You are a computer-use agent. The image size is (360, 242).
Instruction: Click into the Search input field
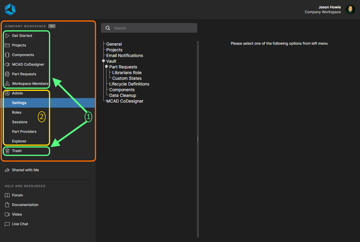(153, 28)
